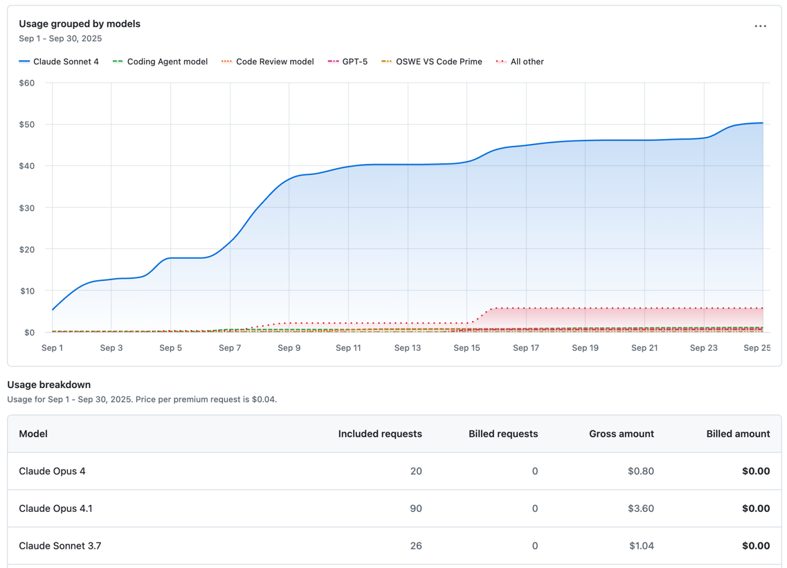Select the Model column header

[x=32, y=434]
